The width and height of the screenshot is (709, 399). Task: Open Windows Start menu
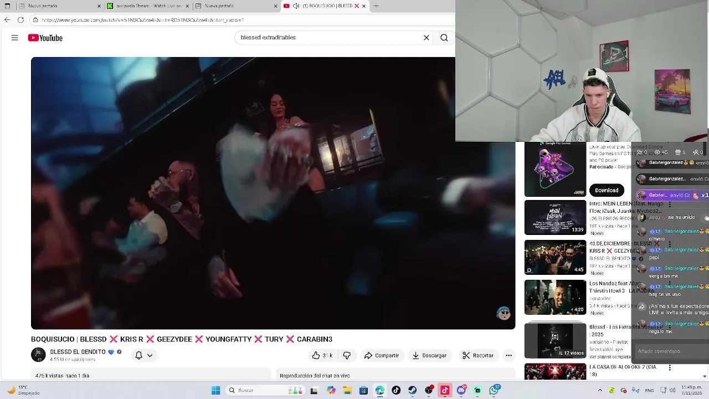[216, 390]
